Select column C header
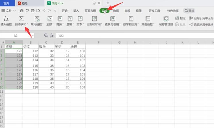This screenshot has width=214, height=128. point(46,42)
